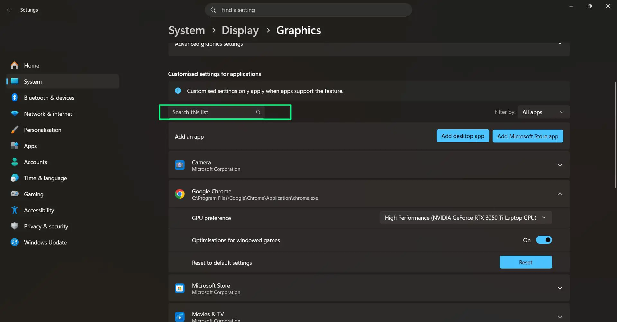The width and height of the screenshot is (617, 322).
Task: Expand the Microsoft Store entry
Action: pos(560,288)
